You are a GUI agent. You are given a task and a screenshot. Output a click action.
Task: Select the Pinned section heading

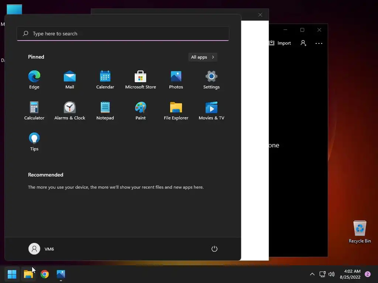click(x=36, y=57)
